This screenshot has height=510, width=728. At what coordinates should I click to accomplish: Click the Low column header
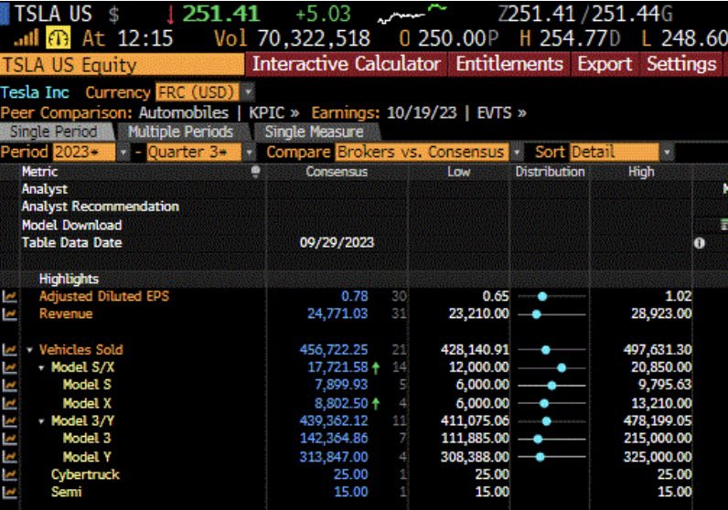(x=459, y=172)
